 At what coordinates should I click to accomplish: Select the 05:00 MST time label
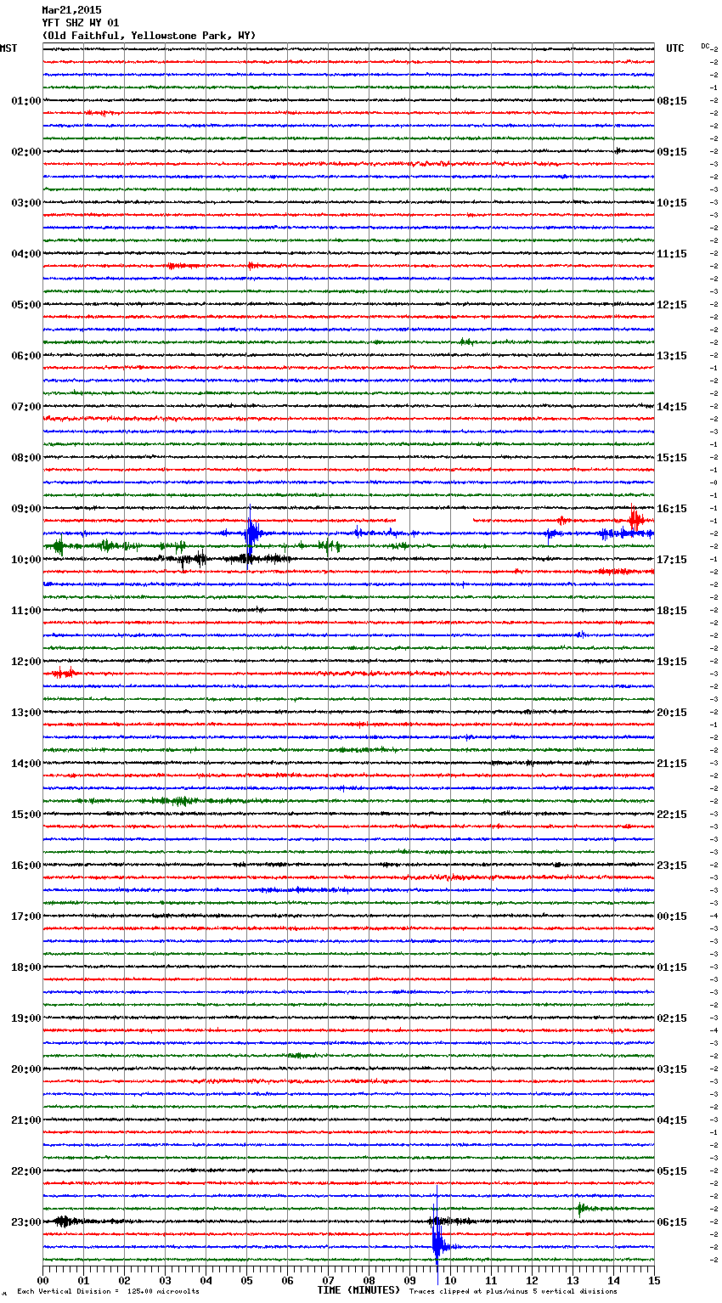[26, 305]
